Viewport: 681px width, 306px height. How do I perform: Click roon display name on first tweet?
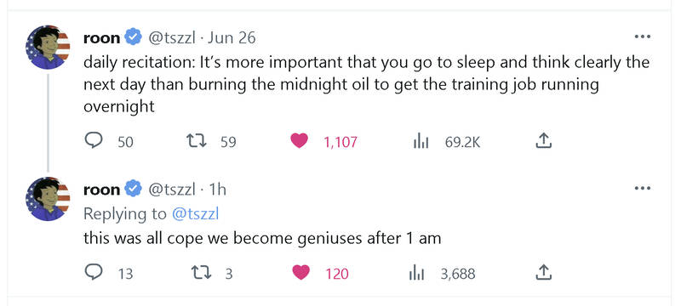coord(101,38)
